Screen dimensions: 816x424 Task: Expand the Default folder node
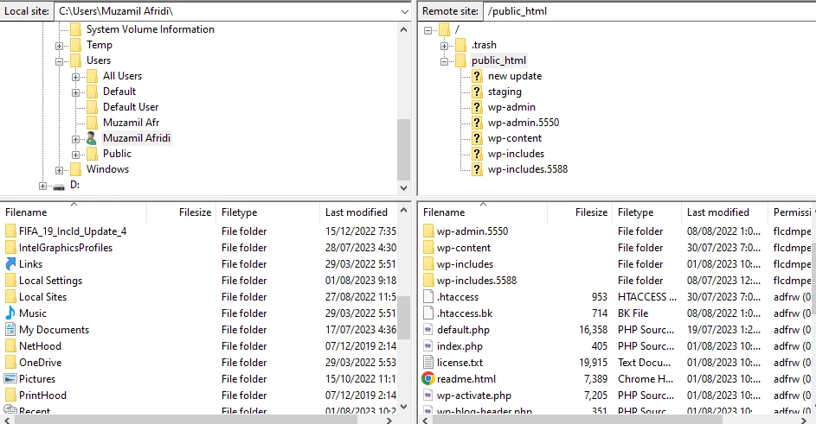[76, 92]
